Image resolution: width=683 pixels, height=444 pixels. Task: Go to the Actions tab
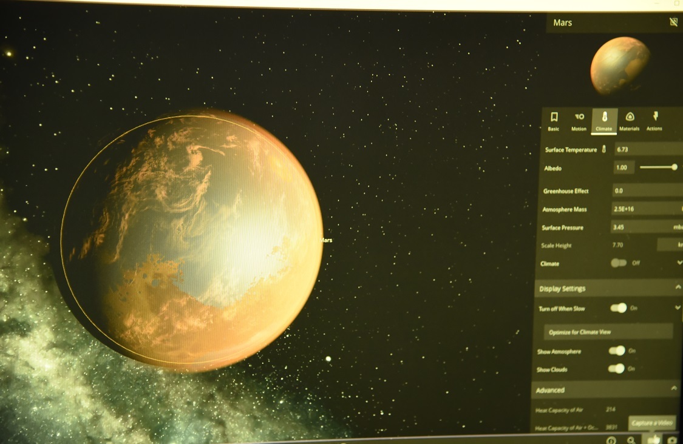tap(654, 121)
